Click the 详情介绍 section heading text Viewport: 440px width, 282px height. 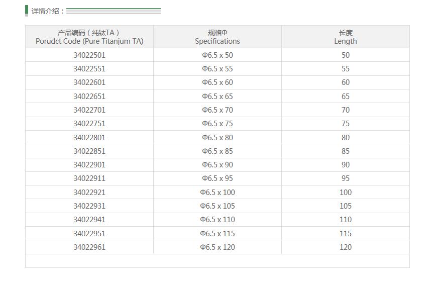click(48, 11)
